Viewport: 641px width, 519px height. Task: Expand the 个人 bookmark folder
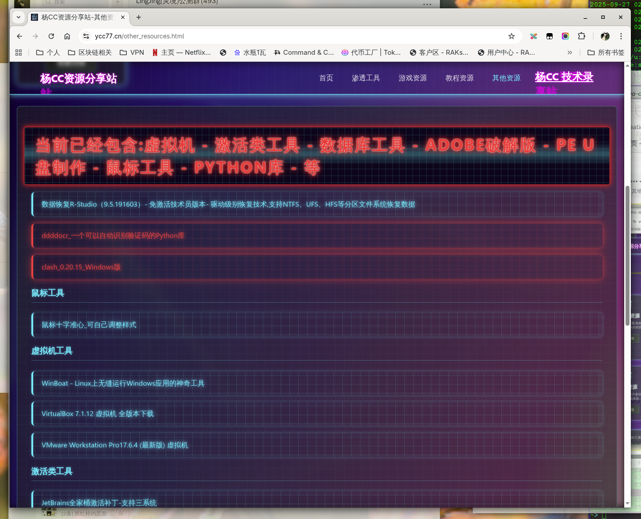pyautogui.click(x=48, y=53)
